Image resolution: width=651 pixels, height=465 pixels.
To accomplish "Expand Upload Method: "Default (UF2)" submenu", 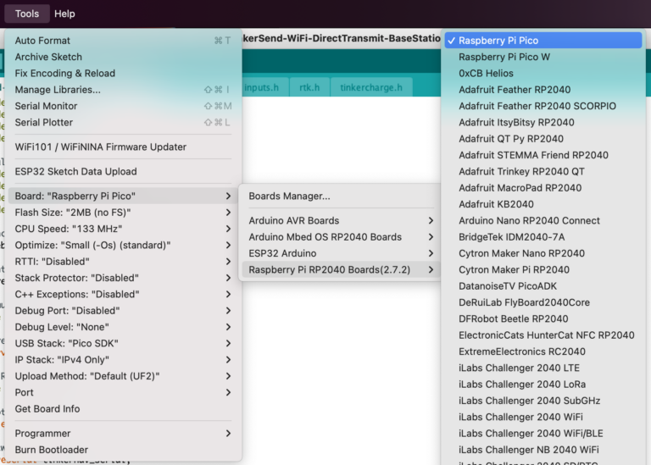I will coord(123,376).
